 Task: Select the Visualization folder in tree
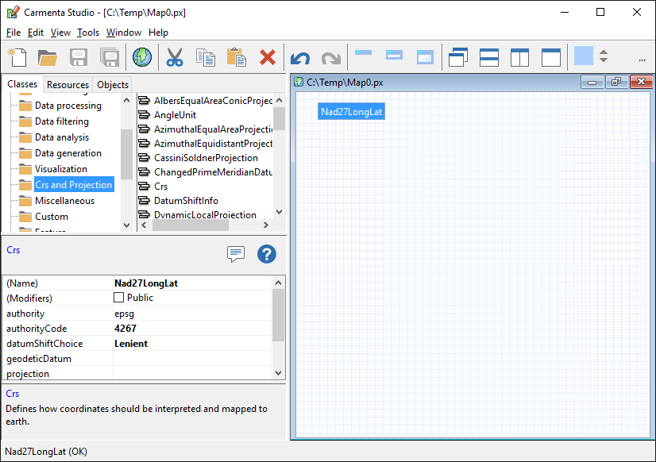61,169
